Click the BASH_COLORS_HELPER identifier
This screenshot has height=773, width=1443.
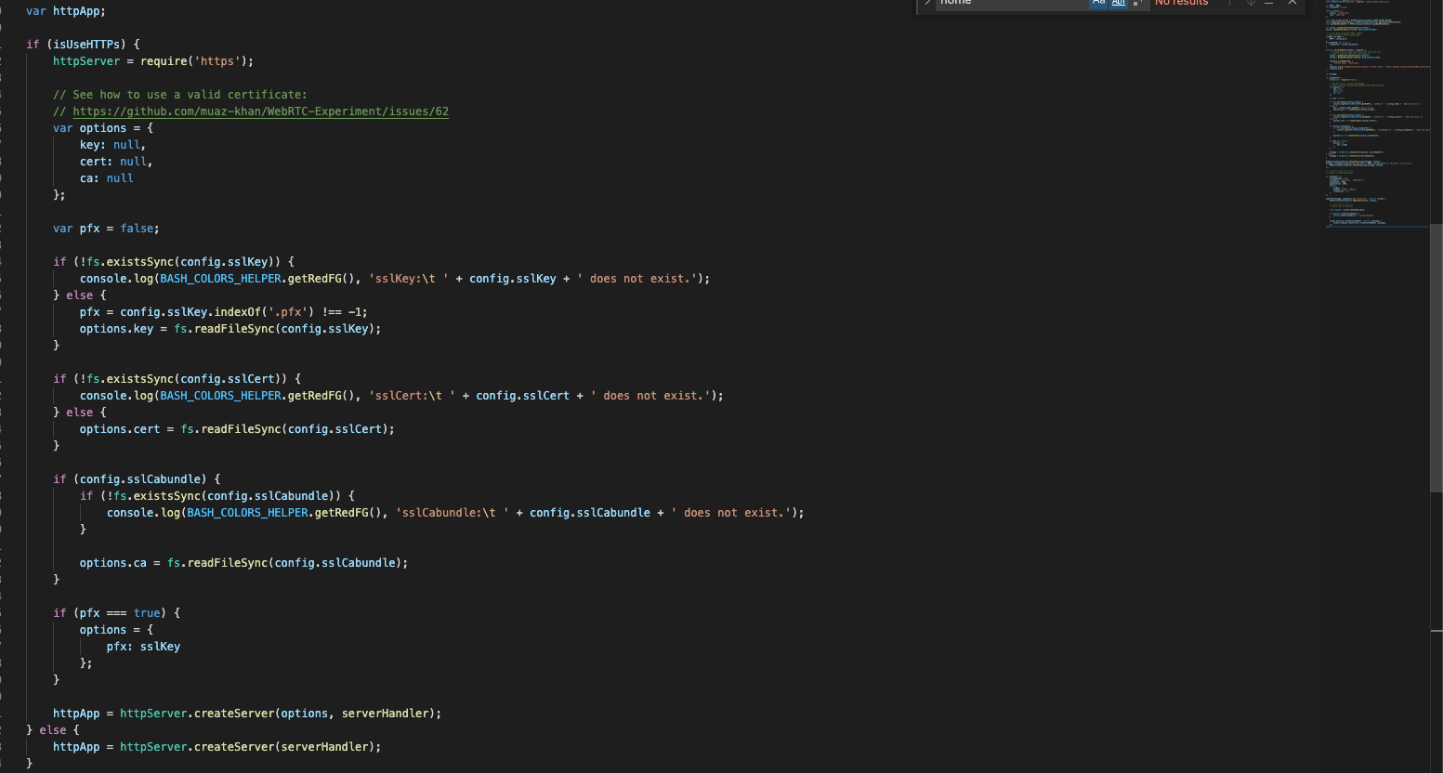(x=219, y=278)
